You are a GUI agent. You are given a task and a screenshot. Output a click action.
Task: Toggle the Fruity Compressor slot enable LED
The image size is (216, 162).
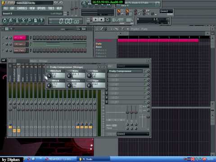[145, 71]
